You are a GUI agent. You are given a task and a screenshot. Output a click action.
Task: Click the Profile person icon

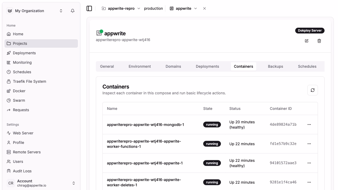(x=9, y=143)
